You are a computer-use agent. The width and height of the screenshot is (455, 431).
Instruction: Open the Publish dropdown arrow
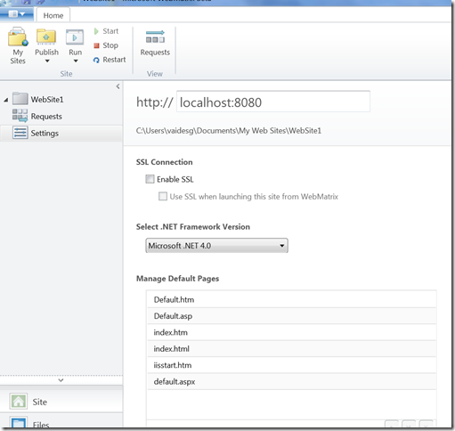(x=47, y=61)
